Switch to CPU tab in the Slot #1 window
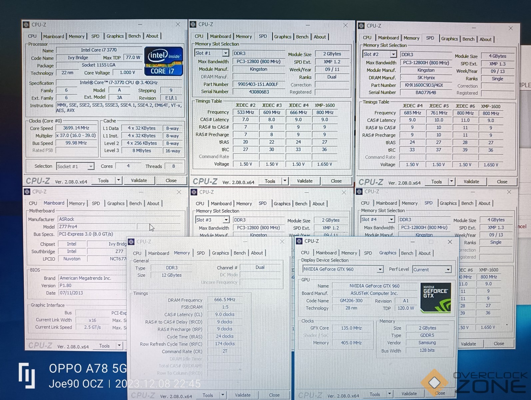The width and height of the screenshot is (531, 400). (x=199, y=36)
